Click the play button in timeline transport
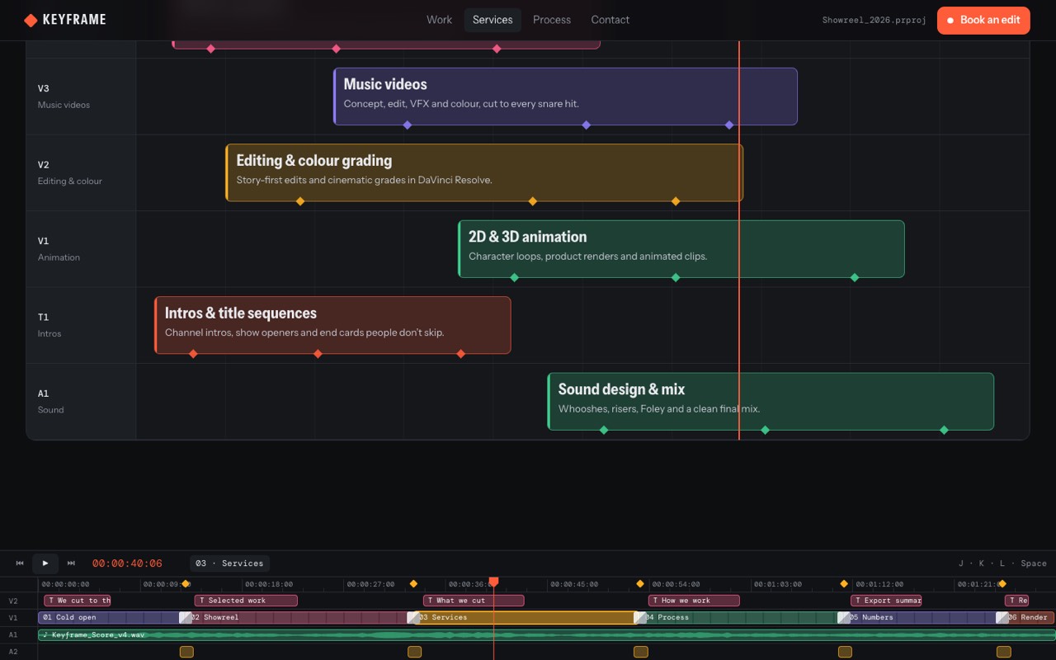1056x660 pixels. point(45,563)
